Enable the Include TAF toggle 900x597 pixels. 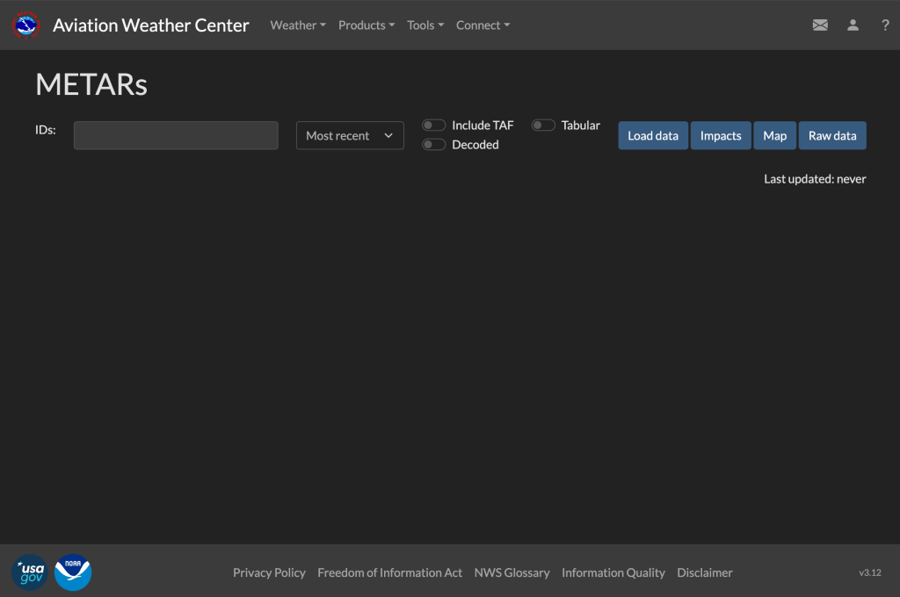coord(434,126)
